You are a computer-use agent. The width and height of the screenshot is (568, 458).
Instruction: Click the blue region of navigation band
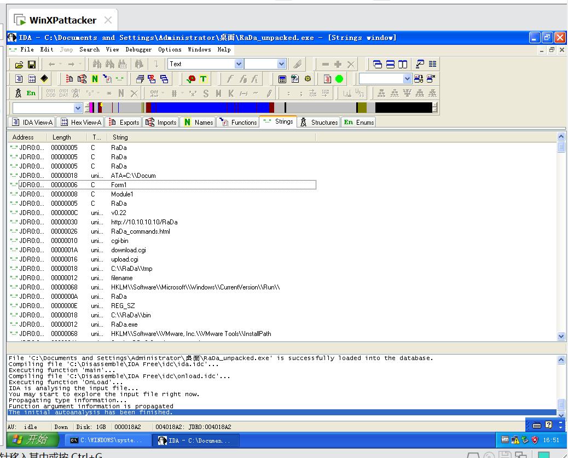pyautogui.click(x=210, y=108)
